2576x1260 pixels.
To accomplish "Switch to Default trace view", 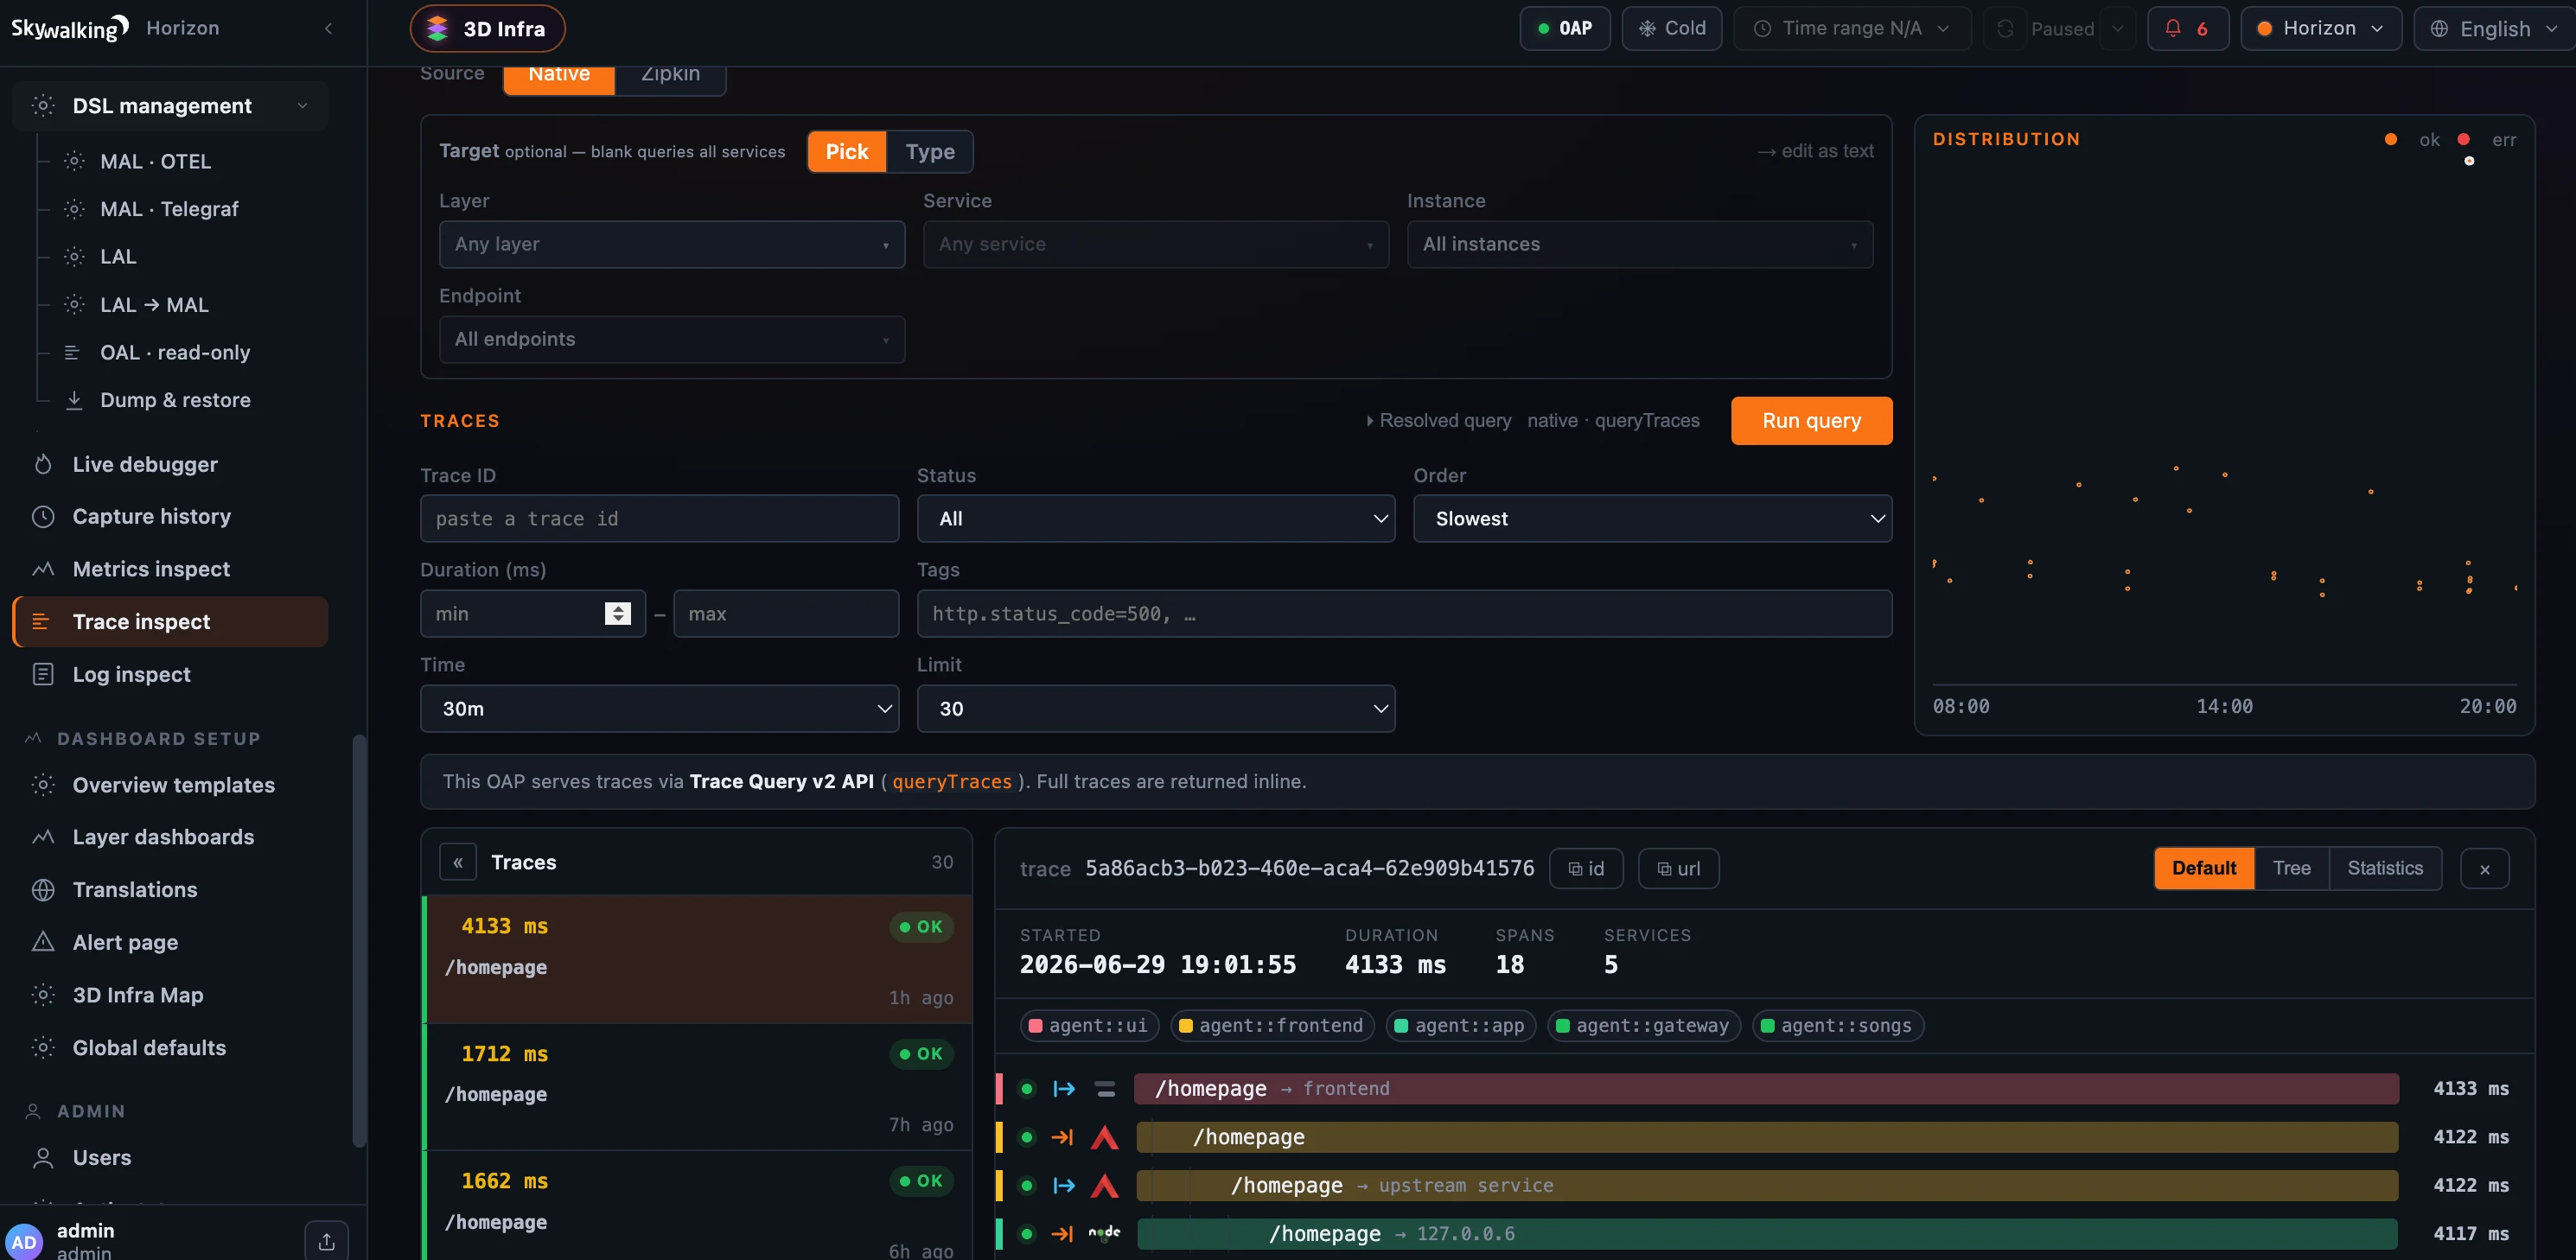I will pyautogui.click(x=2204, y=868).
